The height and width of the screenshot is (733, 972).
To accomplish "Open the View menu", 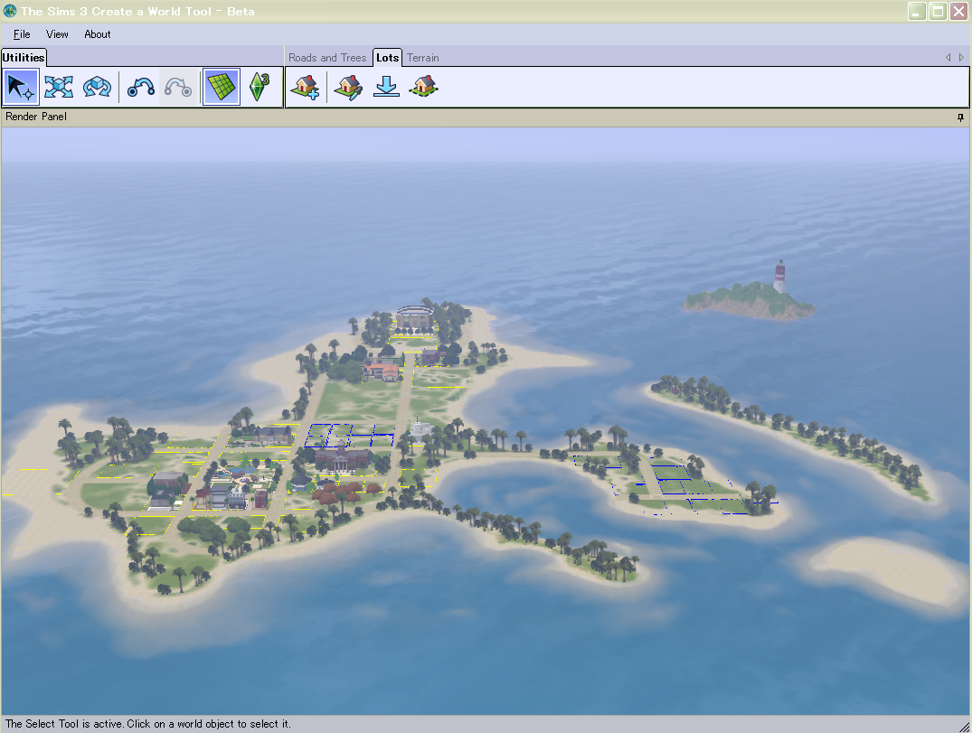I will (x=57, y=34).
